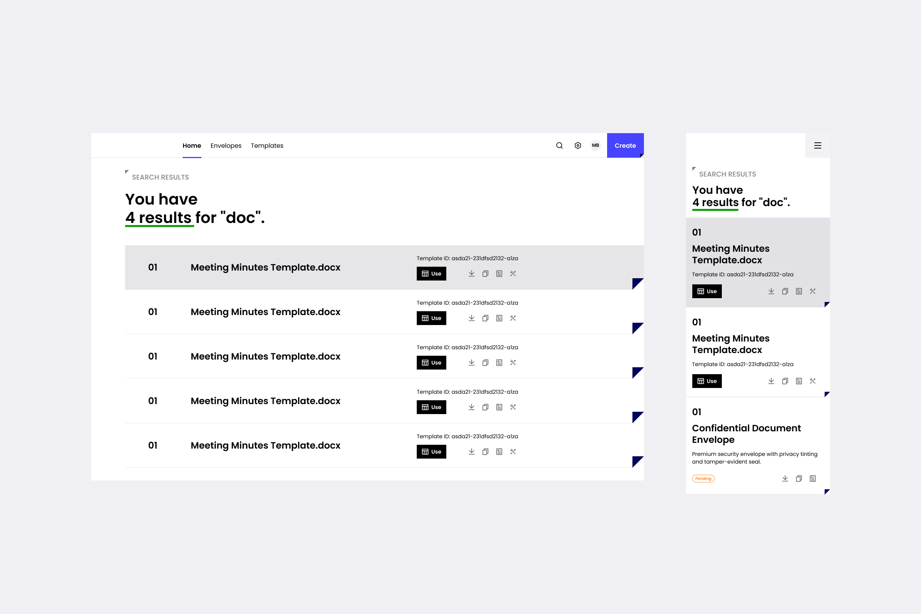Download template in highlighted gray desktop row
Screen dimensions: 921x614
click(x=472, y=274)
